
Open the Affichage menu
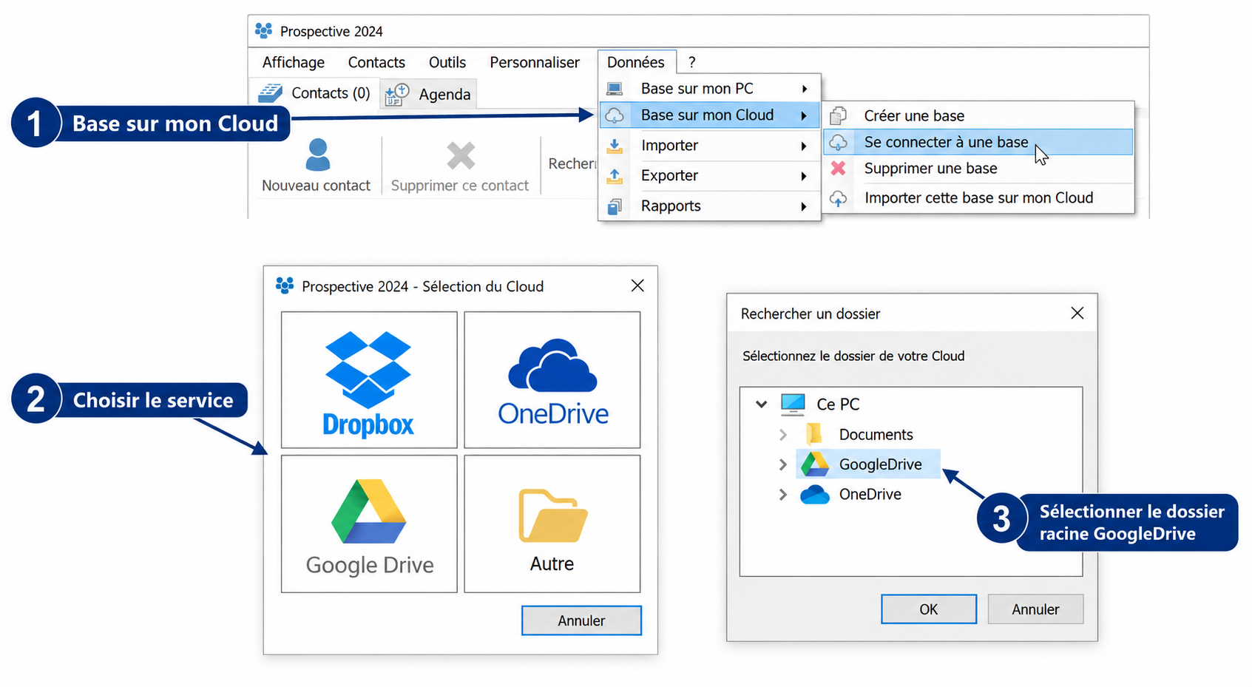pos(294,62)
